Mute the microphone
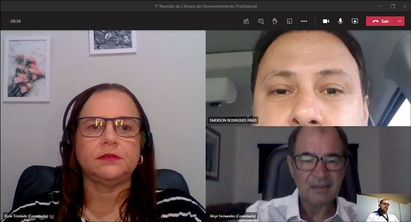Screen dimensions: 411x222 coord(340,21)
